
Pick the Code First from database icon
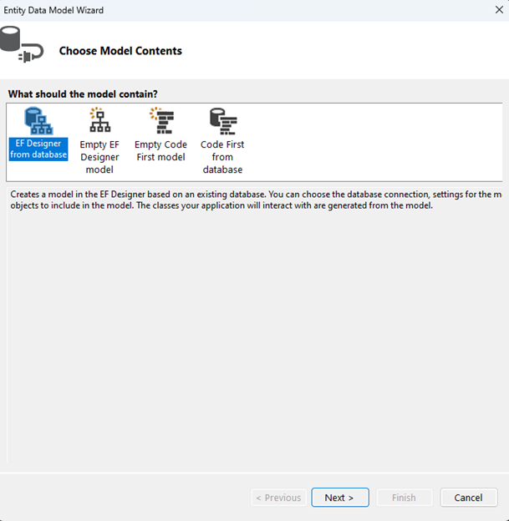pos(222,121)
